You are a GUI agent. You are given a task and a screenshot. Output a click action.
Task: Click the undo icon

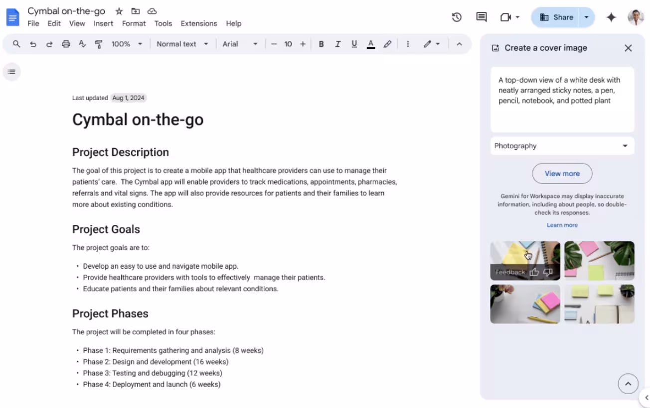click(x=33, y=44)
